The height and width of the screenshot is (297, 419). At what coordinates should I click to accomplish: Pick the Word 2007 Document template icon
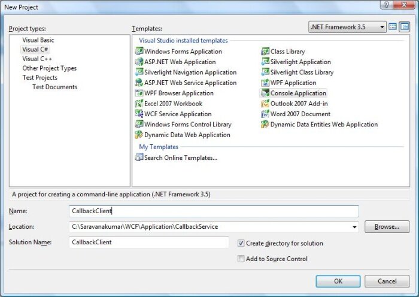tap(265, 114)
